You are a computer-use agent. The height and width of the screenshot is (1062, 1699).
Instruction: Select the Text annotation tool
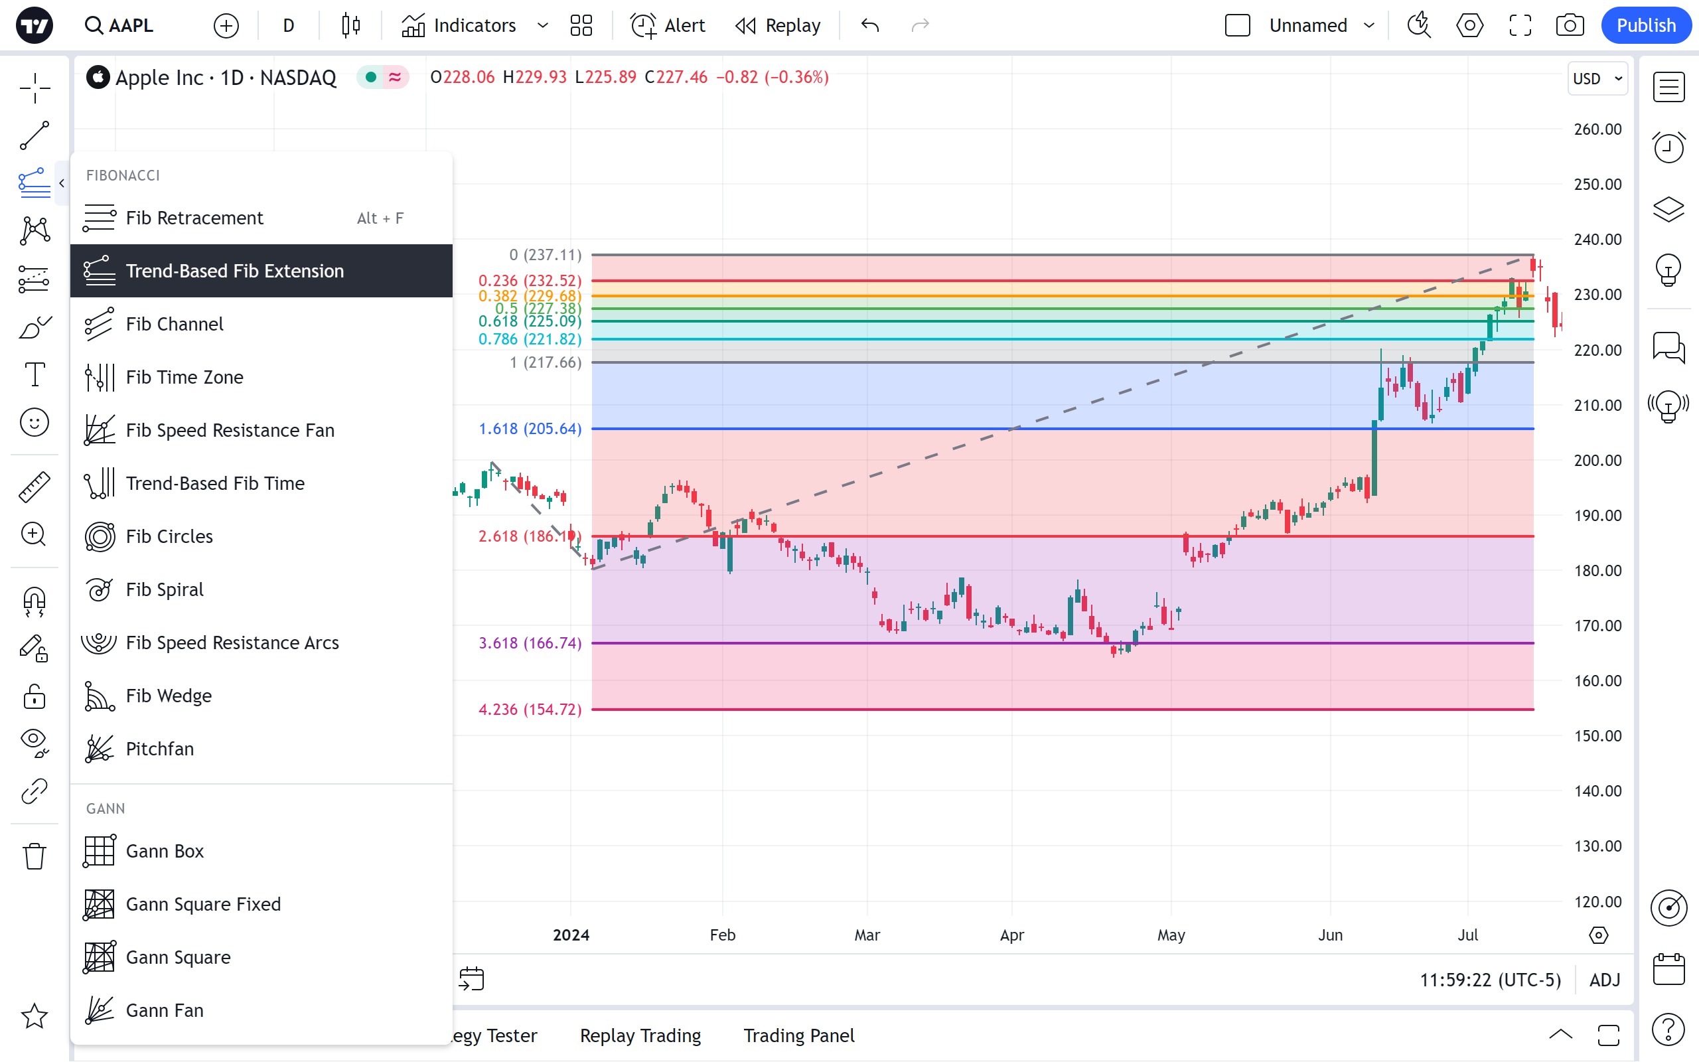34,374
